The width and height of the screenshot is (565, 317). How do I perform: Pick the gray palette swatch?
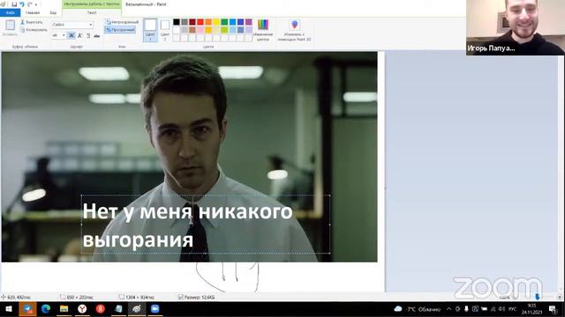[x=185, y=22]
